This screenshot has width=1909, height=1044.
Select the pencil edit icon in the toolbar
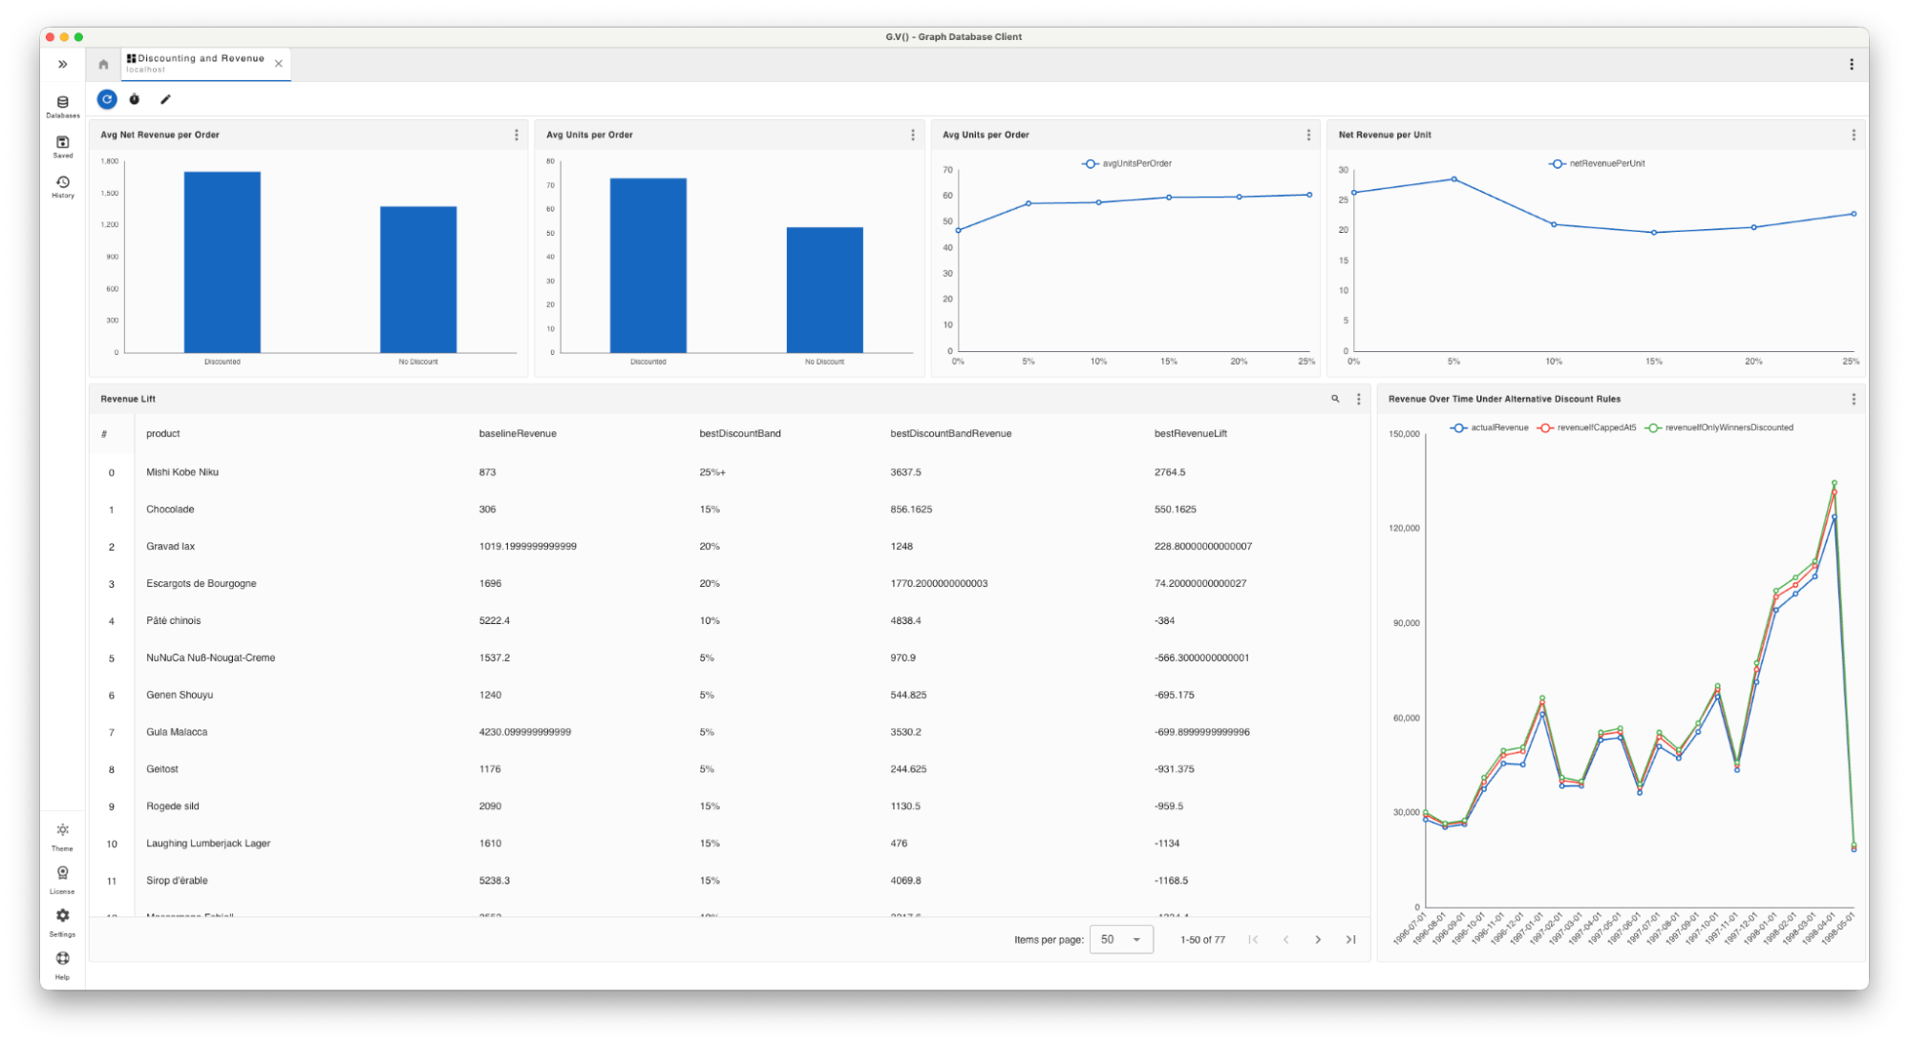[x=165, y=98]
